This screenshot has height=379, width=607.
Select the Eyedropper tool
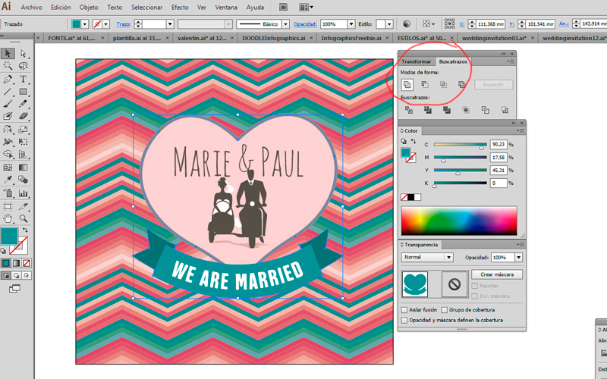pyautogui.click(x=8, y=180)
